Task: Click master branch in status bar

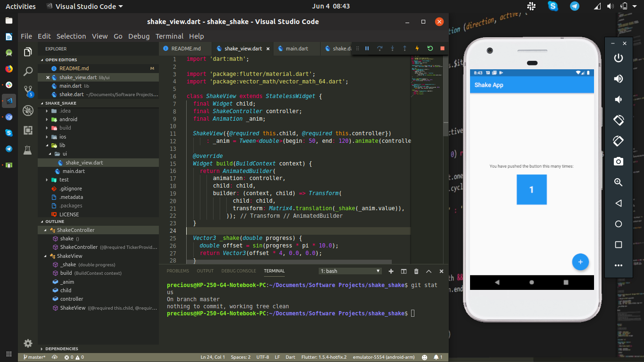Action: click(35, 357)
